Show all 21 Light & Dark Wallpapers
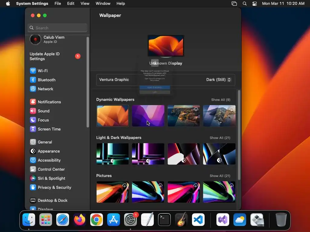Image resolution: width=310 pixels, height=232 pixels. pos(220,138)
